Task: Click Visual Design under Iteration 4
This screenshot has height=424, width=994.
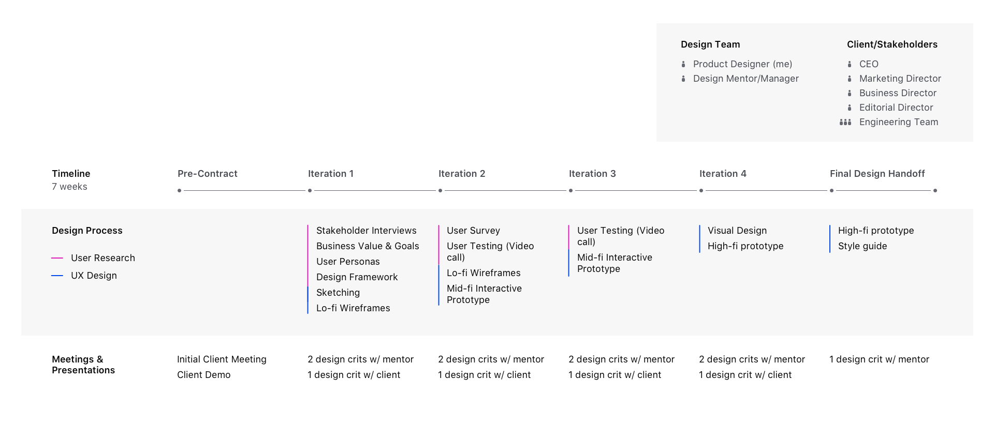Action: [x=737, y=231]
